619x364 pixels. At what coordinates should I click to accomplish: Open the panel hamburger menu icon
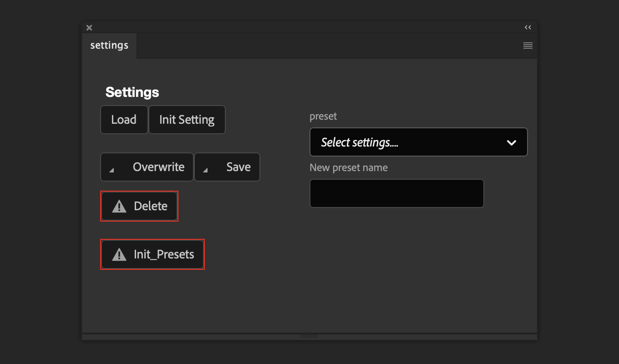pos(528,45)
